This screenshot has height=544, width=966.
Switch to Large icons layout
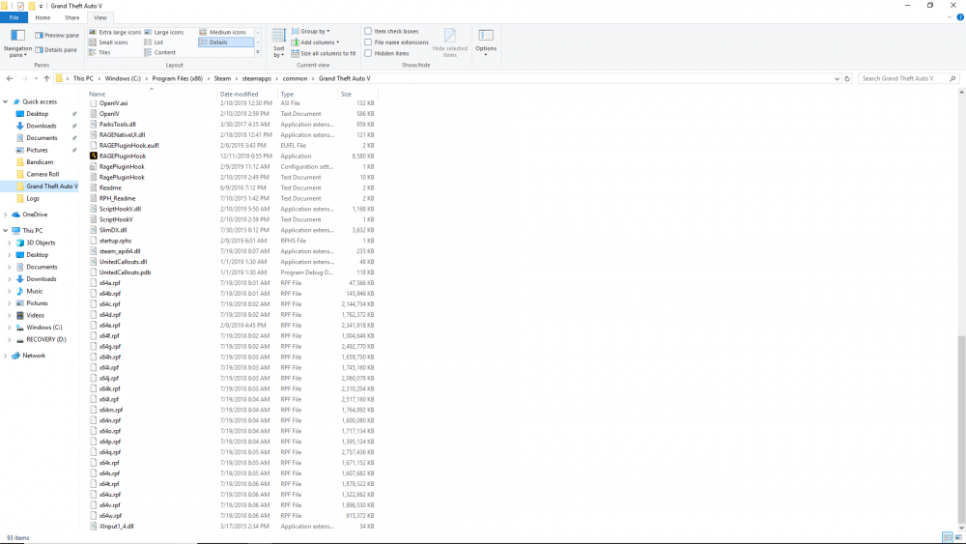coord(164,32)
